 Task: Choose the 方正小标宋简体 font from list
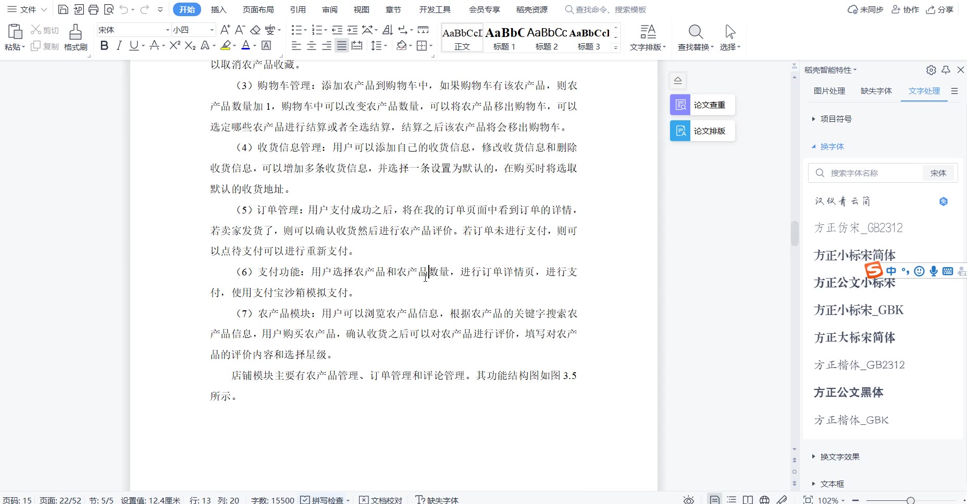tap(854, 255)
